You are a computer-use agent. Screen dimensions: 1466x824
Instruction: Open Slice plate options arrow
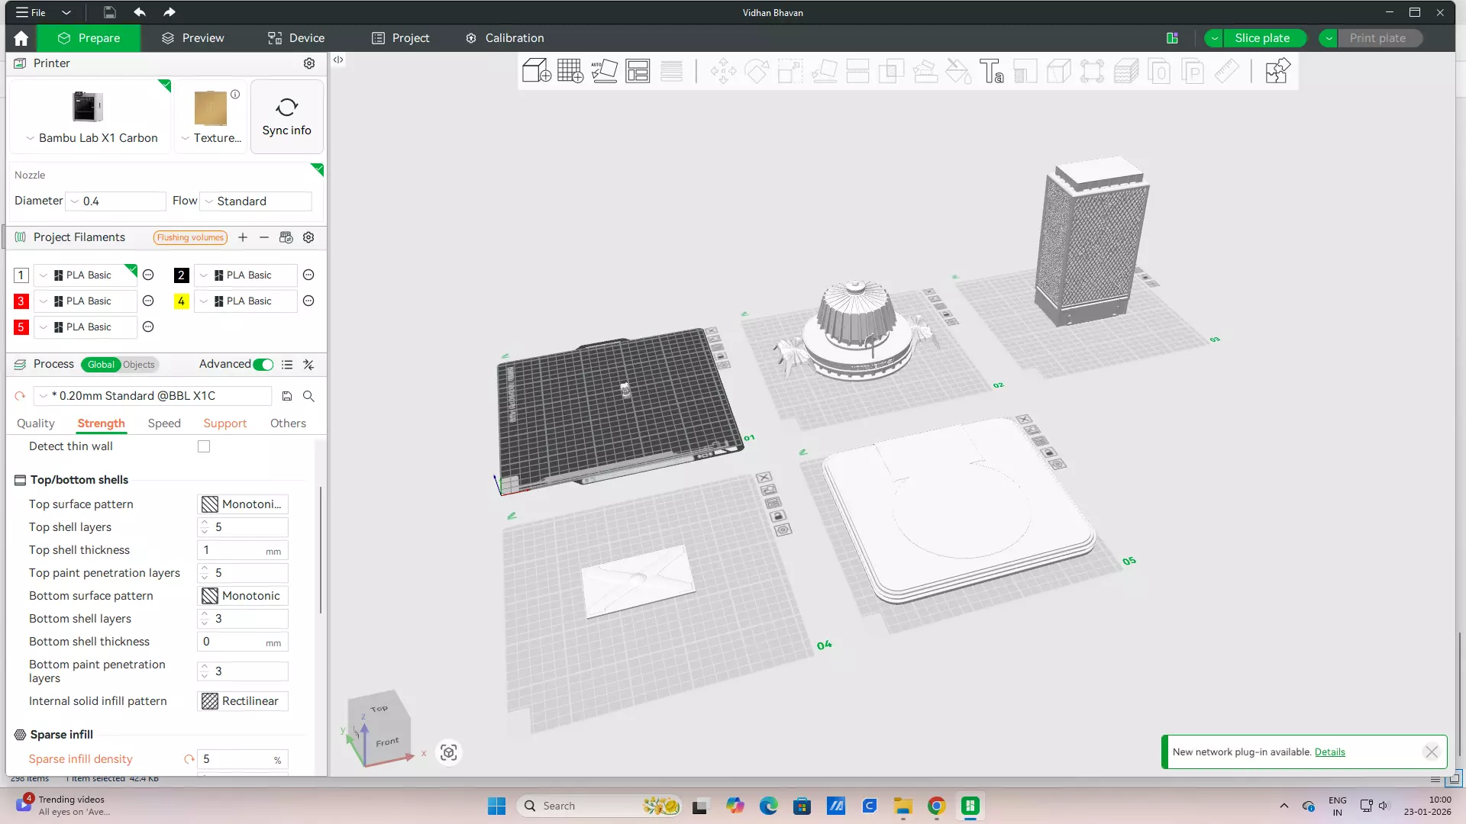[x=1214, y=38]
